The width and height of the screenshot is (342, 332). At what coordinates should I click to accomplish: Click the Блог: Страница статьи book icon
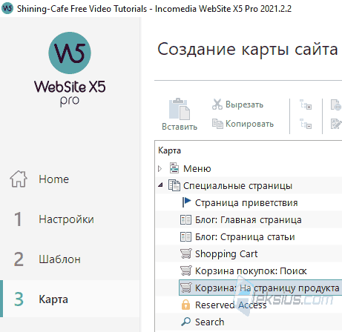[185, 236]
